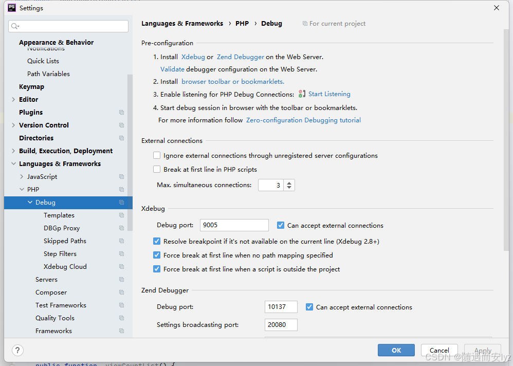The width and height of the screenshot is (513, 366).
Task: Expand Build, Execution, Deployment node
Action: pyautogui.click(x=13, y=151)
